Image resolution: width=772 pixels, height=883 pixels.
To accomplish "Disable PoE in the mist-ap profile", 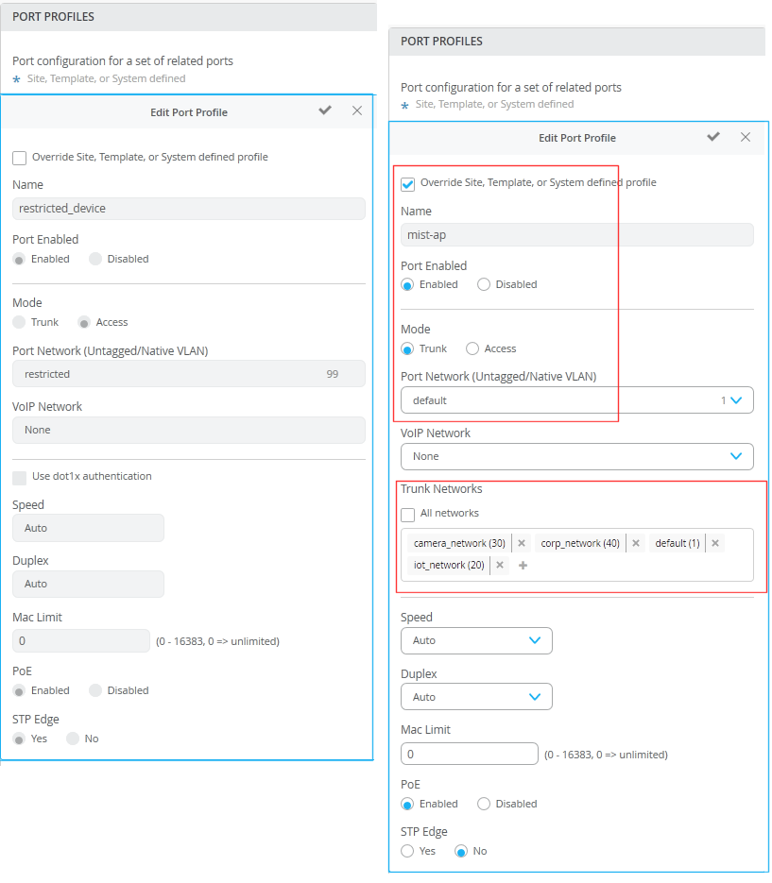I will point(484,804).
